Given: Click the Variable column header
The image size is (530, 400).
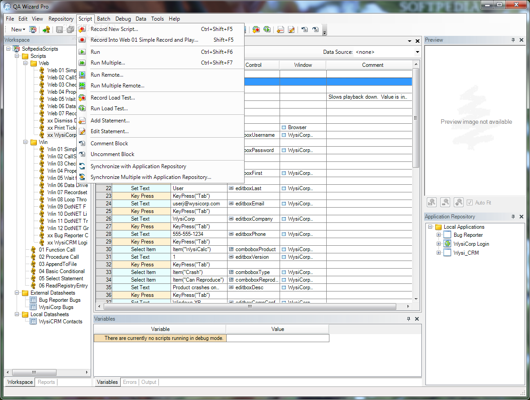Looking at the screenshot, I should tap(160, 329).
